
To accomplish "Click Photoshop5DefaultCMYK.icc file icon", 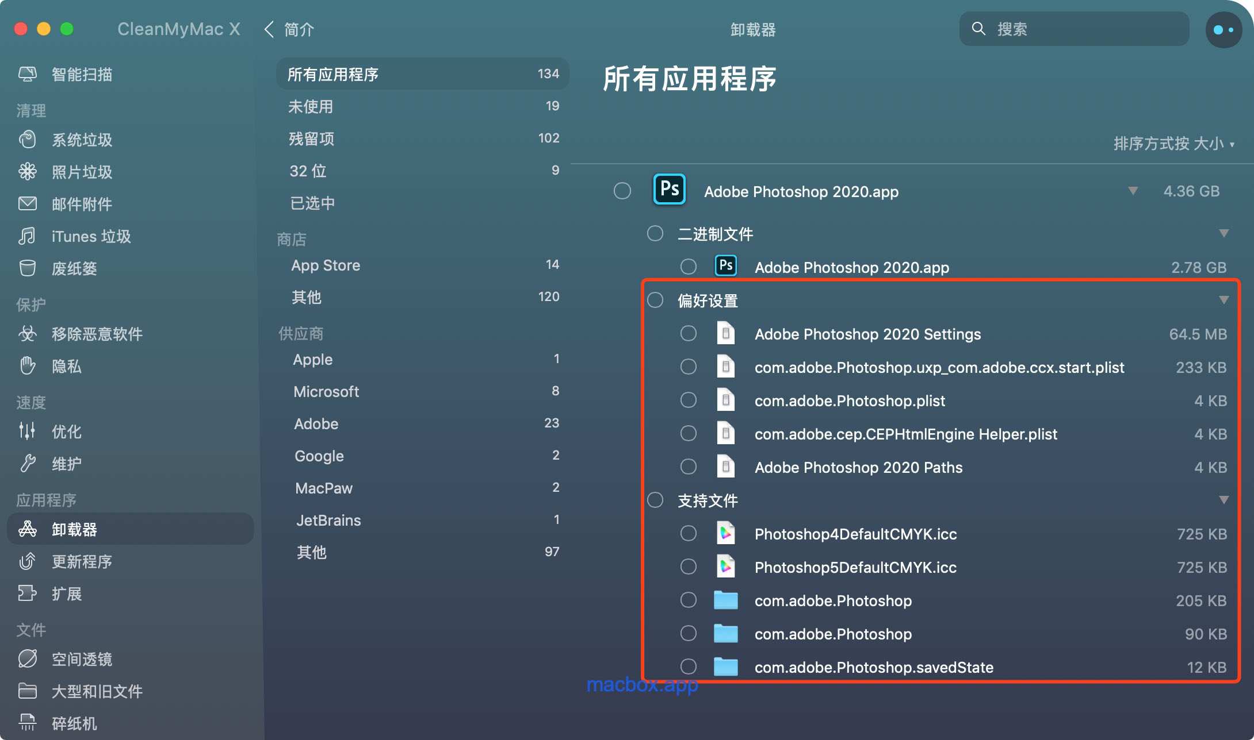I will click(725, 566).
